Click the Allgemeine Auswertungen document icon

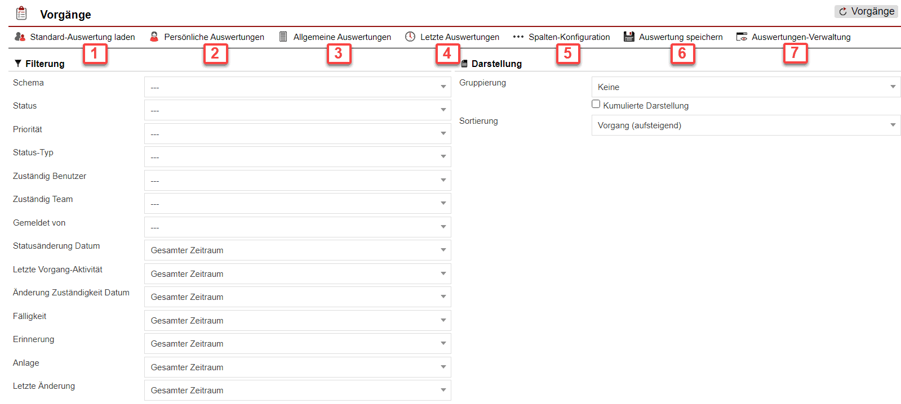point(283,37)
